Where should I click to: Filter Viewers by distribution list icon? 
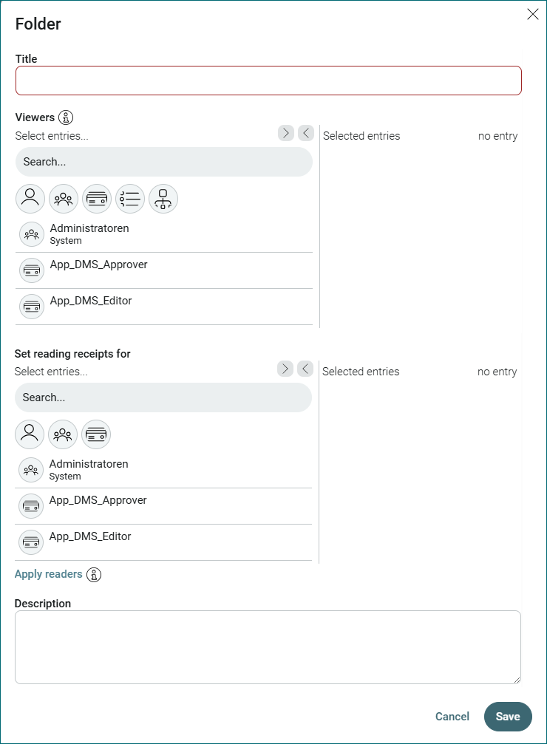[130, 198]
